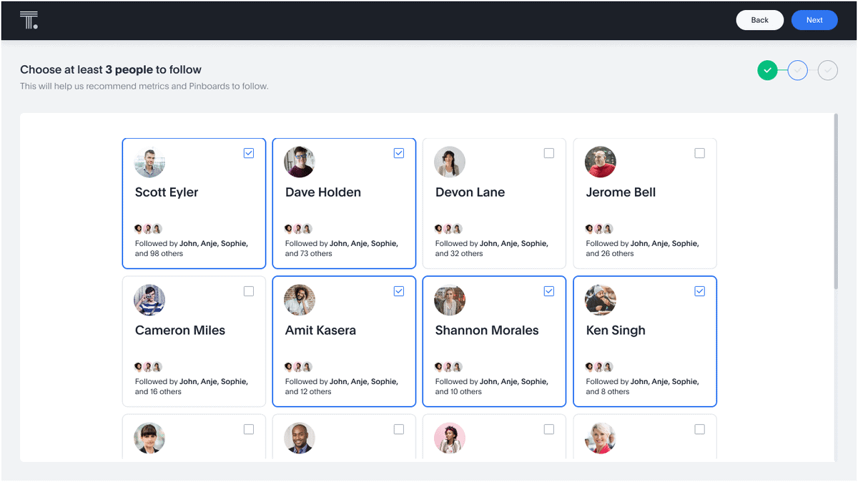Check the box on card beneath Amit Kasera
This screenshot has width=858, height=482.
pyautogui.click(x=399, y=429)
